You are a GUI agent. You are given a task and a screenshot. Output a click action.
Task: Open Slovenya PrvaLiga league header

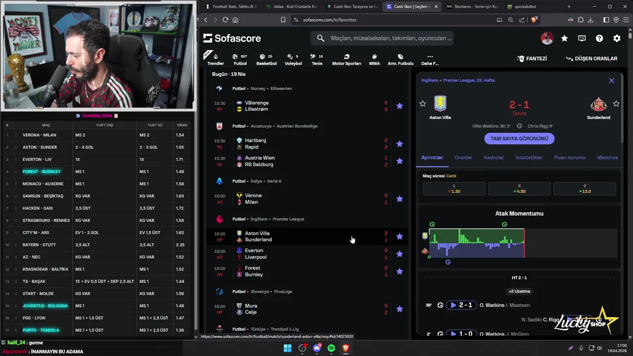coord(262,291)
